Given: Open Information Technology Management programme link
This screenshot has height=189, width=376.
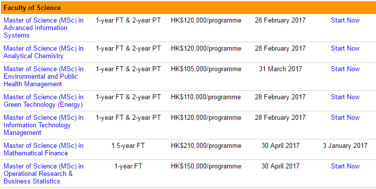Looking at the screenshot, I should pyautogui.click(x=43, y=125).
